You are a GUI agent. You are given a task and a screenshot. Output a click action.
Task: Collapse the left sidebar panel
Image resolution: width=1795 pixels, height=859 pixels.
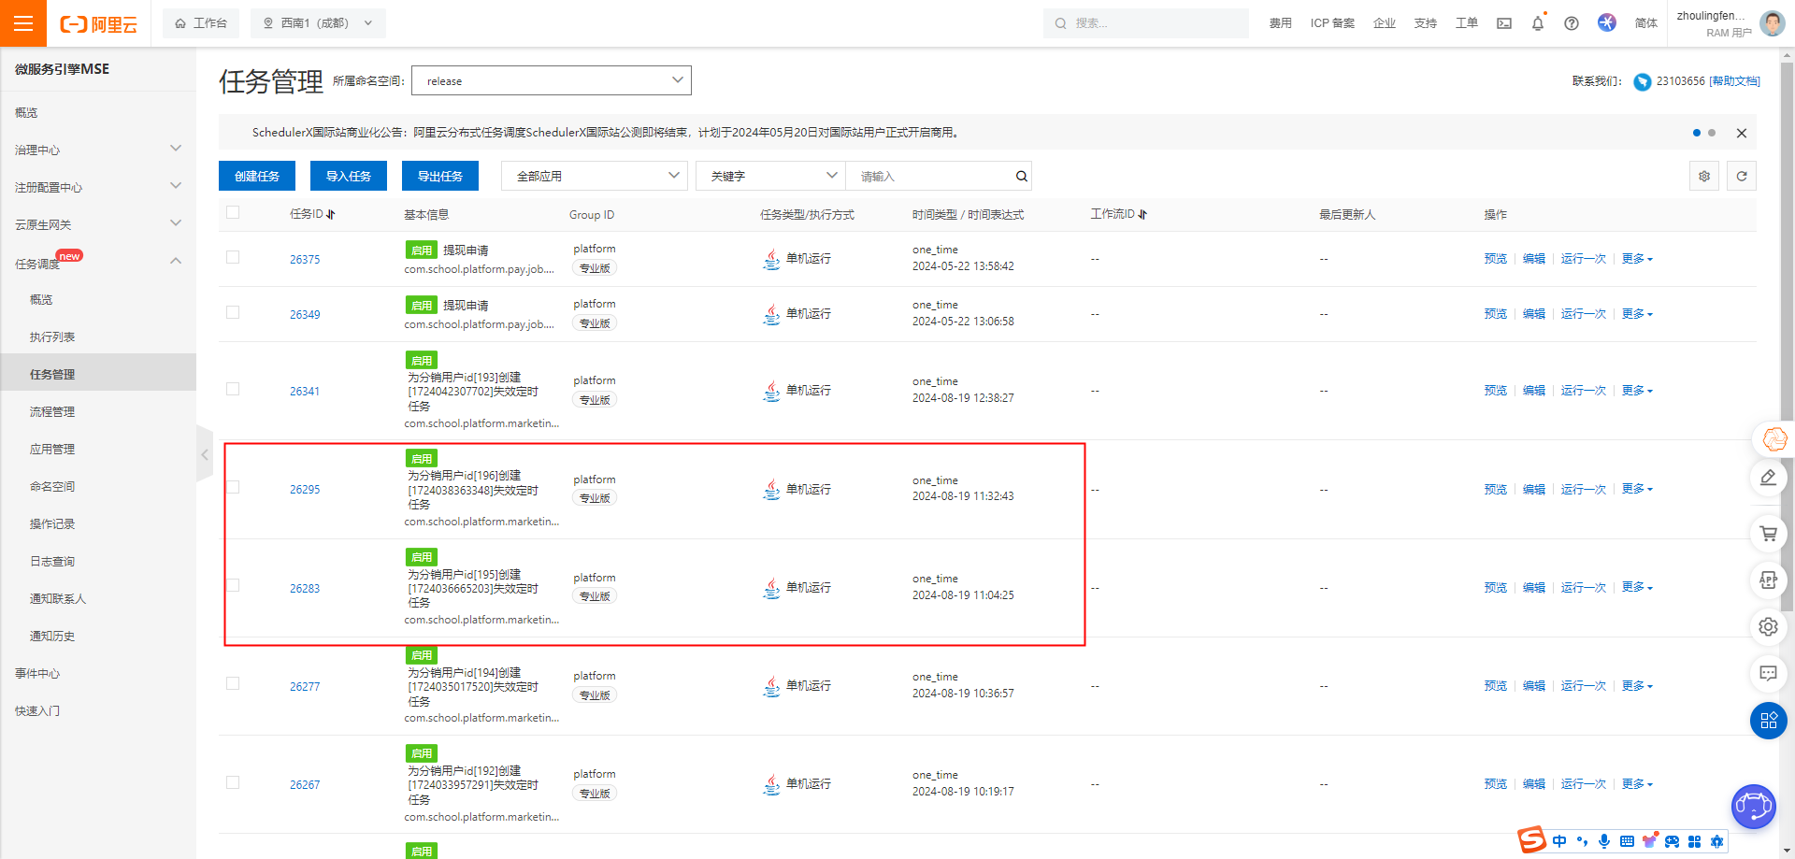coord(205,455)
